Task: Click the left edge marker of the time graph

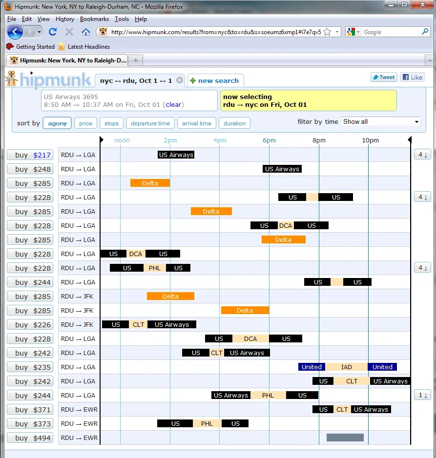Action: 101,139
